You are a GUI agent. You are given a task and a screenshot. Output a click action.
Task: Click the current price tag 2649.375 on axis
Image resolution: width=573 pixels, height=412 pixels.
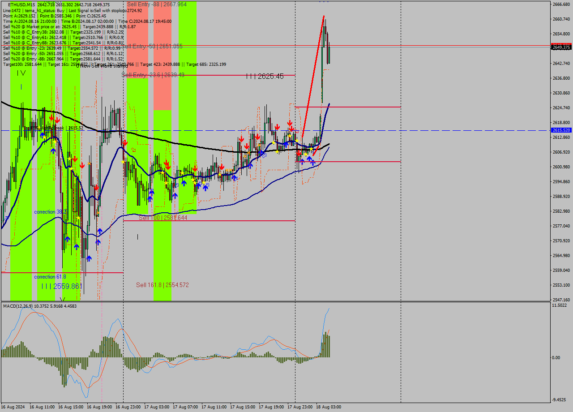561,47
